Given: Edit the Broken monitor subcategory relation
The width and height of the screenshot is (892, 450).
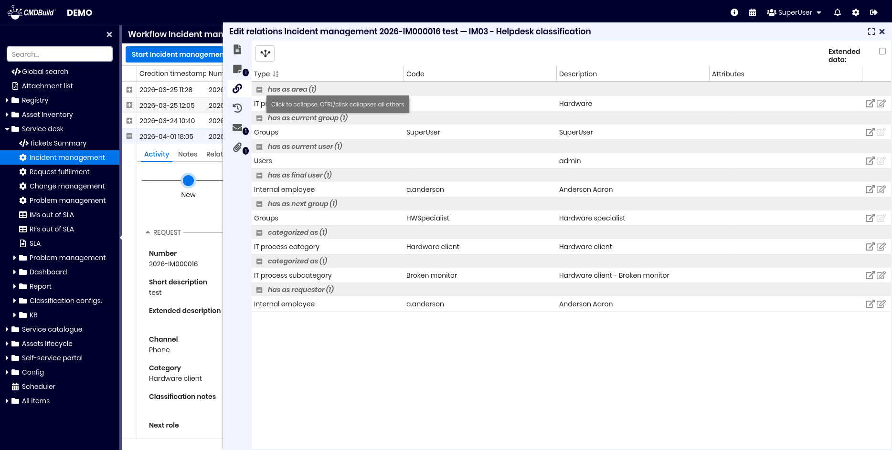Looking at the screenshot, I should coord(881,275).
